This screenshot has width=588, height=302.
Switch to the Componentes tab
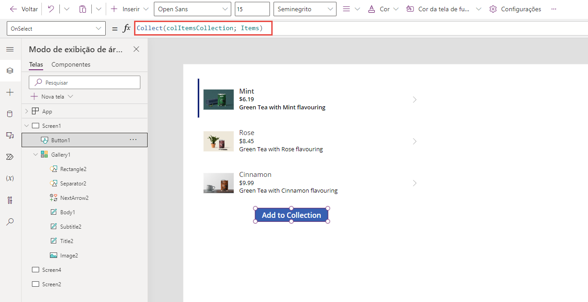[x=71, y=64]
